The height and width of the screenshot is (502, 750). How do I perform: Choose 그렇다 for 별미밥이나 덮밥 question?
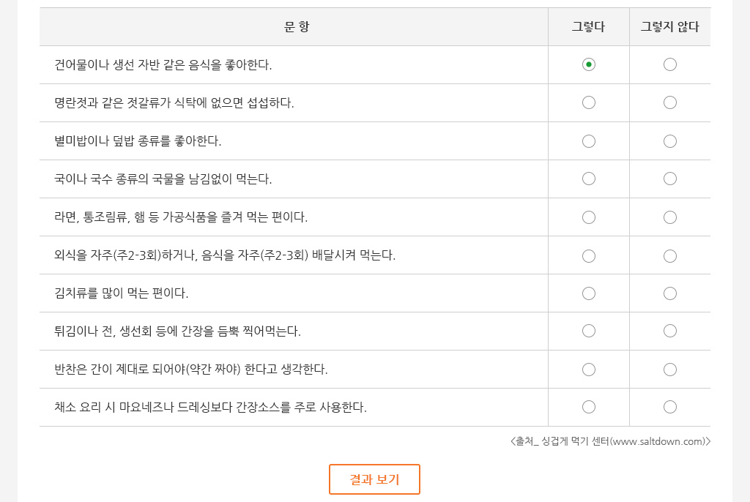588,141
